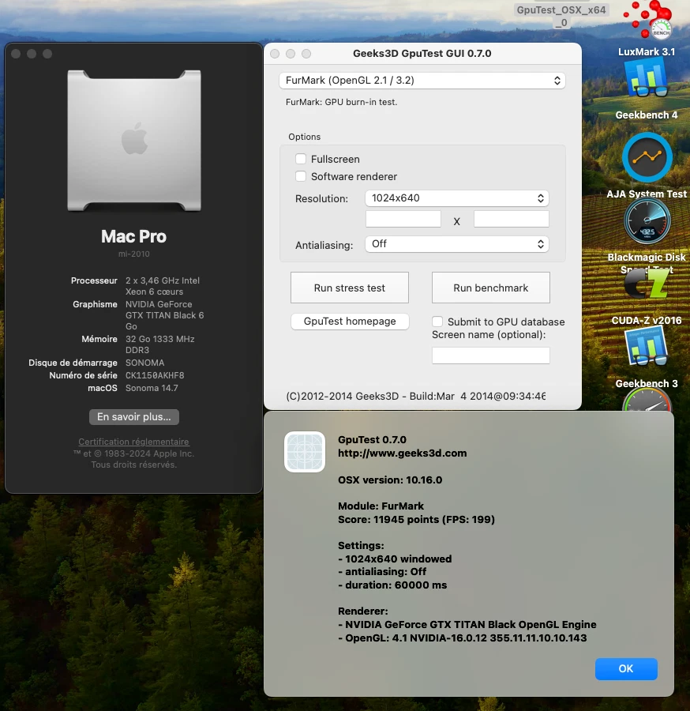
Task: Check Submit to GPU database
Action: (x=436, y=322)
